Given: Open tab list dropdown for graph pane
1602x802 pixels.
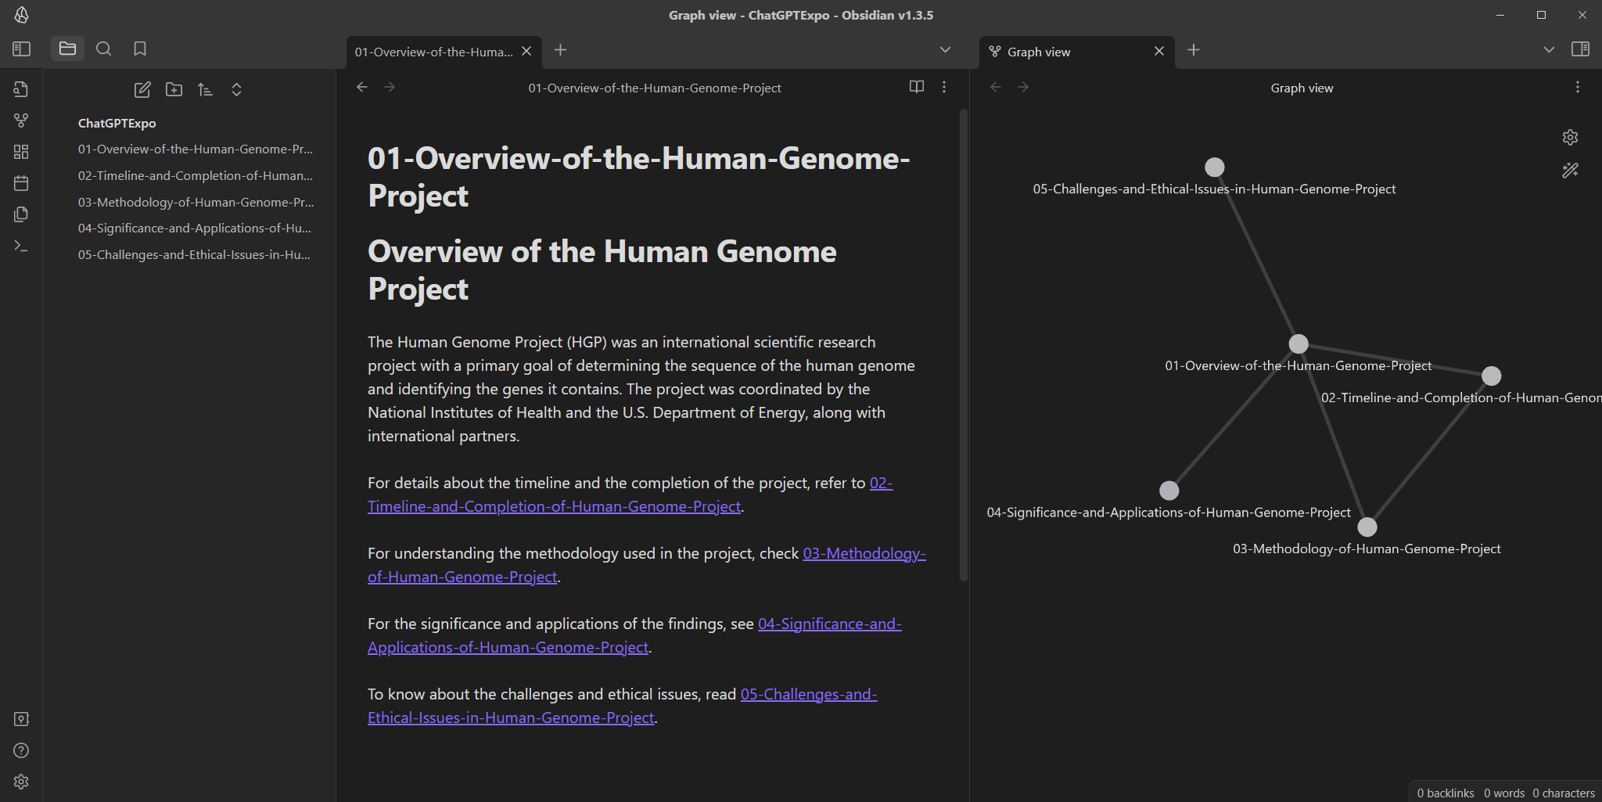Looking at the screenshot, I should [1549, 50].
